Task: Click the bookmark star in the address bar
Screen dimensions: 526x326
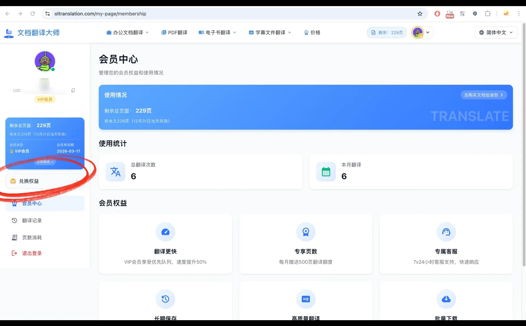Action: 420,13
